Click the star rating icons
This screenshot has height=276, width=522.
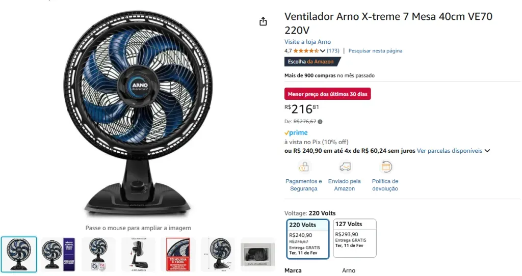[x=306, y=51]
